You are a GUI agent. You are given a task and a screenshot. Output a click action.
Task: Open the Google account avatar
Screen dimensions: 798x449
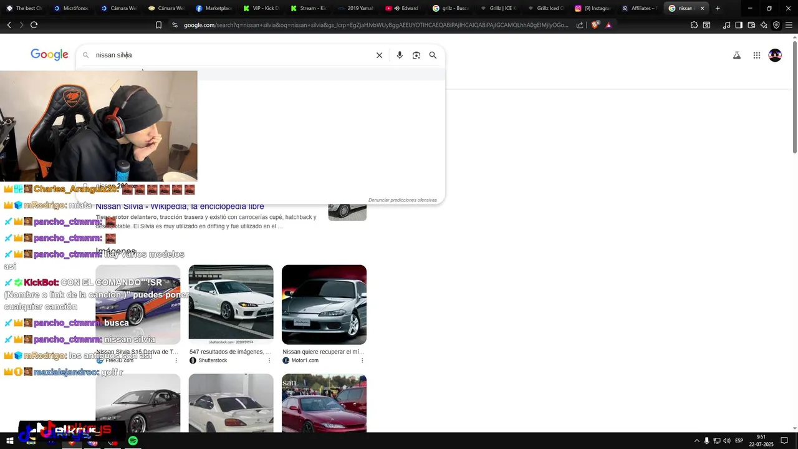pos(775,55)
